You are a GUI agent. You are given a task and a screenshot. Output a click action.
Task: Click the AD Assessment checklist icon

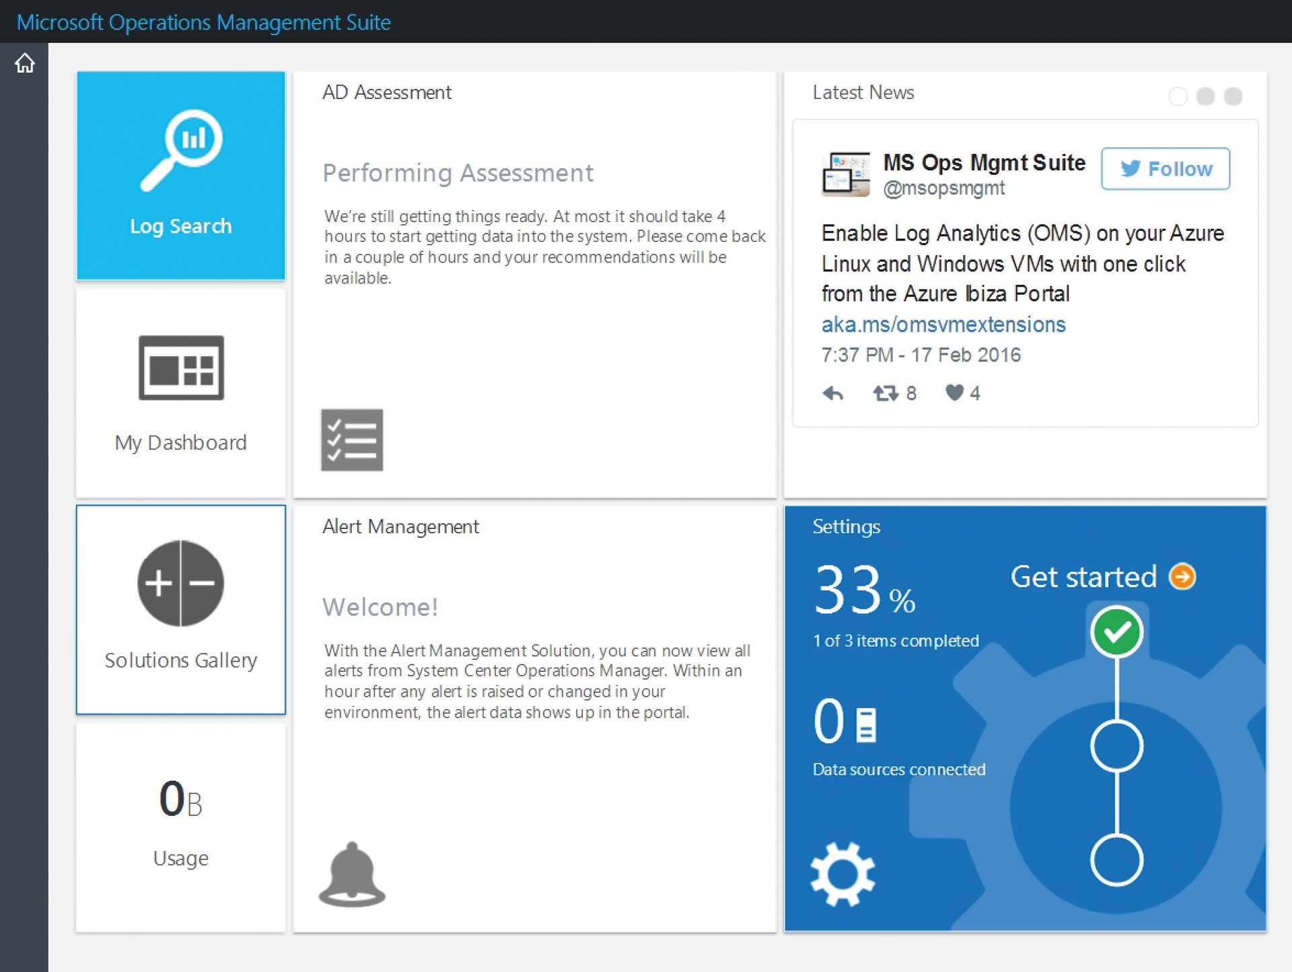(352, 440)
